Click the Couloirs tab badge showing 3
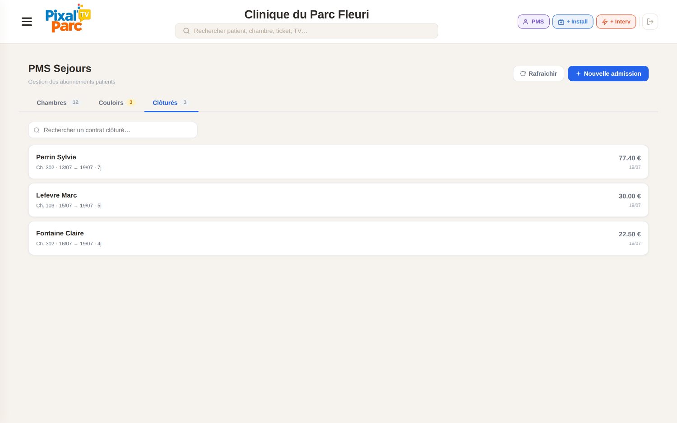This screenshot has width=677, height=423. pyautogui.click(x=131, y=102)
